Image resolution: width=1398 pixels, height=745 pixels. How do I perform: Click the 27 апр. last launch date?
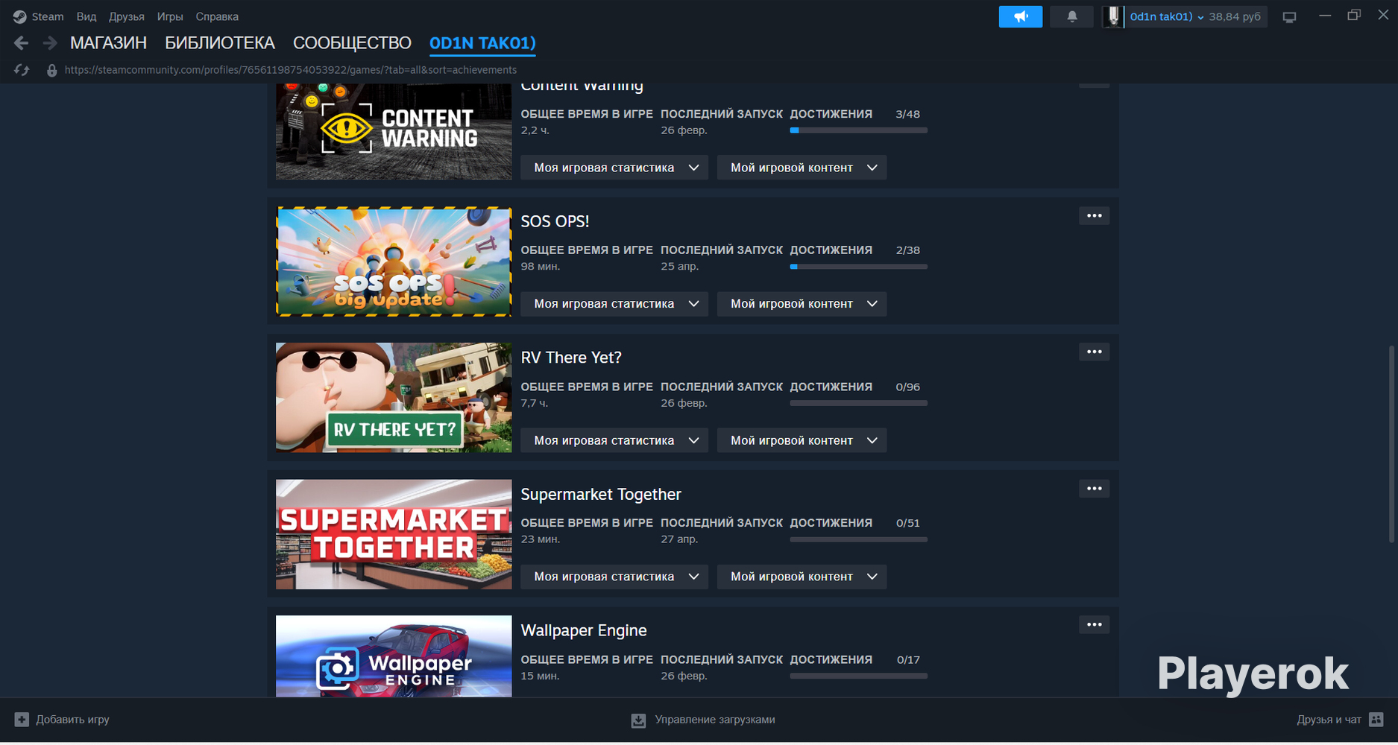click(679, 539)
